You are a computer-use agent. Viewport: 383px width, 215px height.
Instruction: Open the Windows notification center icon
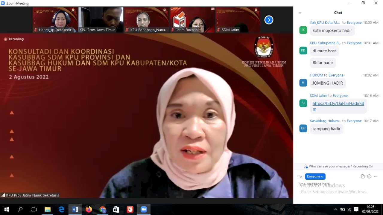click(356, 210)
